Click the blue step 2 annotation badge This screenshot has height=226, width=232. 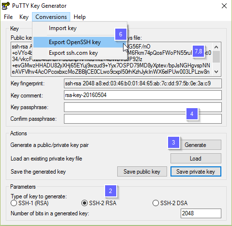pos(110,191)
